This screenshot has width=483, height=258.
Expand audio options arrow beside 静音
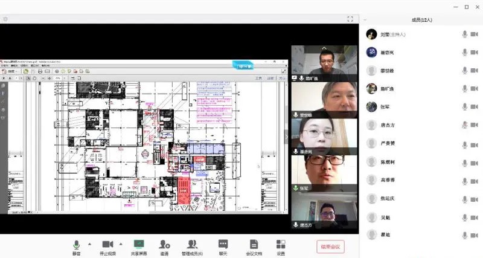click(x=90, y=244)
